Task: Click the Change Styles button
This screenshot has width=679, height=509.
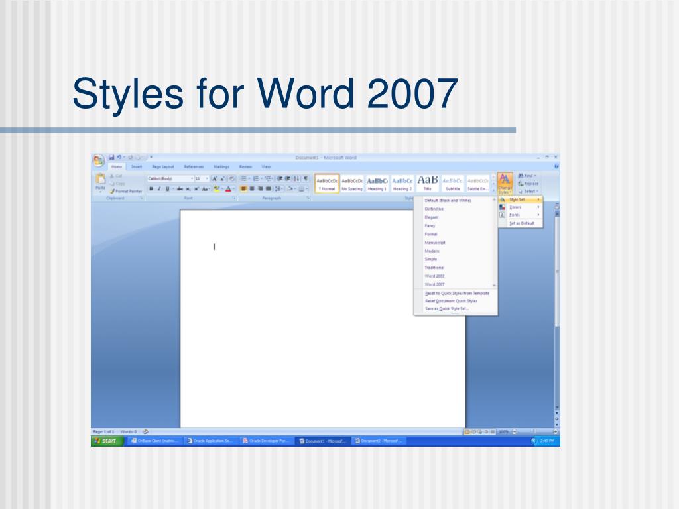Action: click(505, 184)
